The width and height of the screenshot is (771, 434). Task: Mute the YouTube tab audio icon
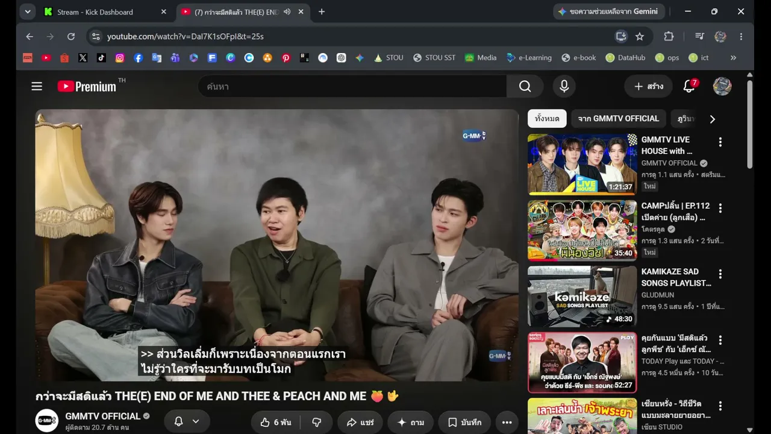click(x=287, y=11)
